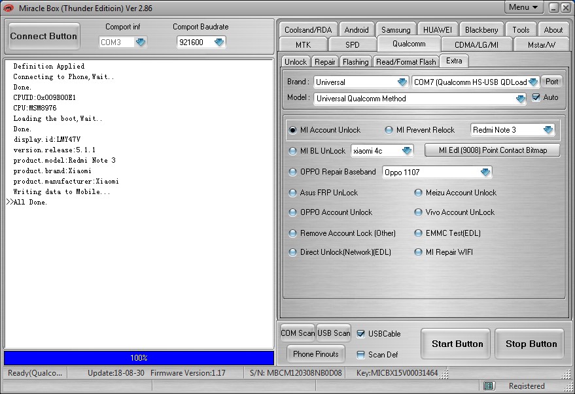Click the status bar grid icon near Registered
The width and height of the screenshot is (575, 394).
coord(489,386)
